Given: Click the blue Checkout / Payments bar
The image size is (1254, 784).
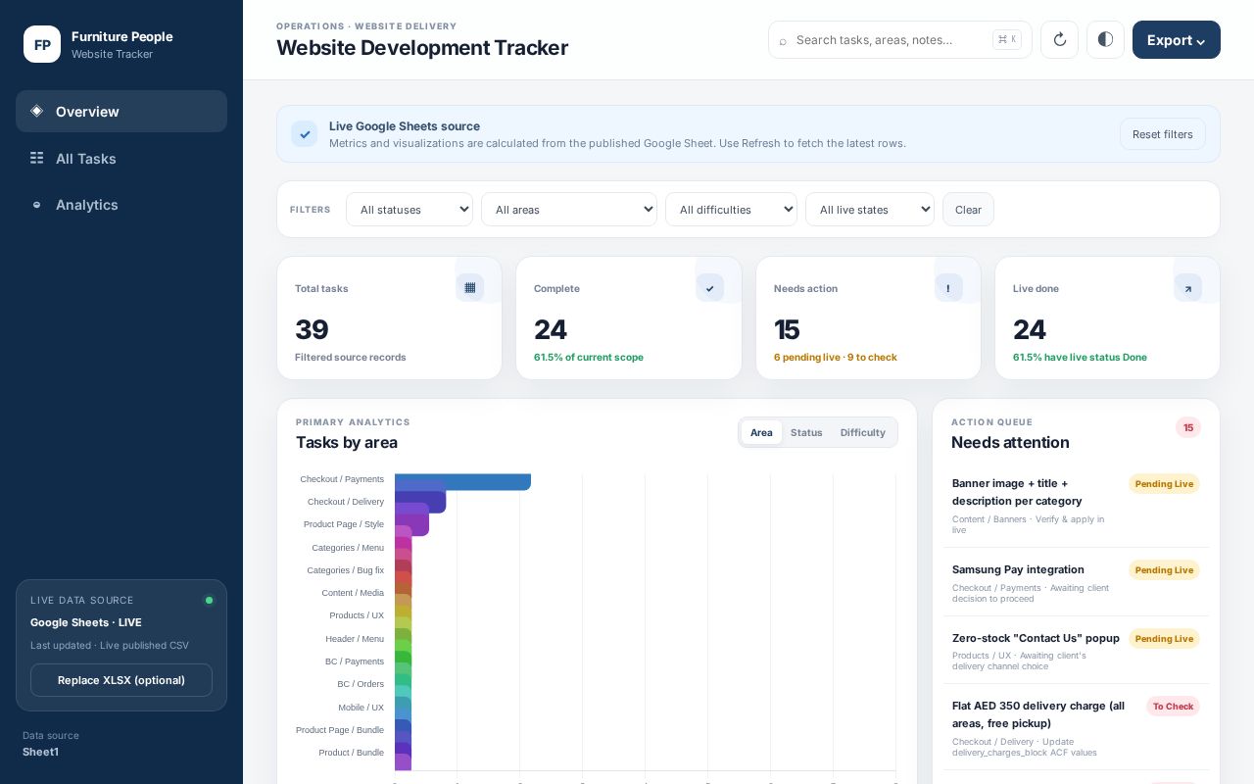Looking at the screenshot, I should [462, 481].
